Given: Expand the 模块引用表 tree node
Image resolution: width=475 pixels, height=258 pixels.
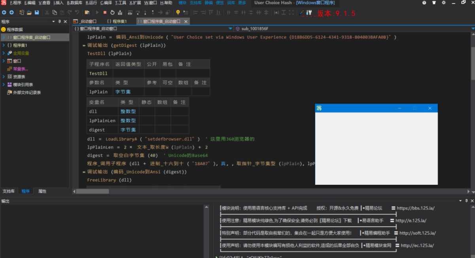Looking at the screenshot, I should pos(4,85).
